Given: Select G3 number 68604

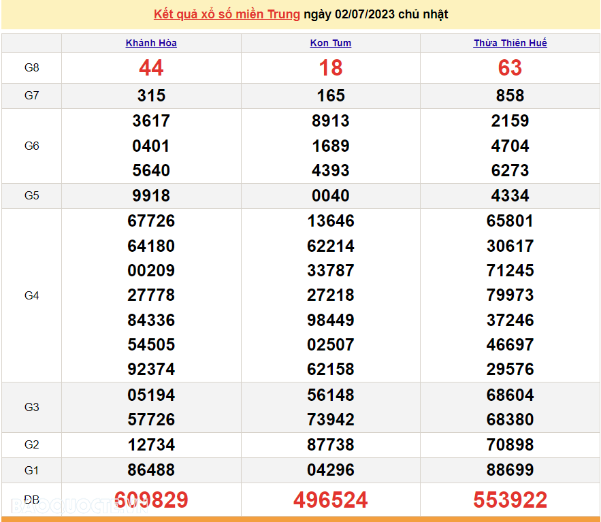Looking at the screenshot, I should tap(510, 395).
